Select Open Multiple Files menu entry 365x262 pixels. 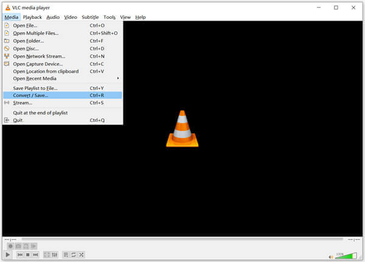[x=63, y=33]
